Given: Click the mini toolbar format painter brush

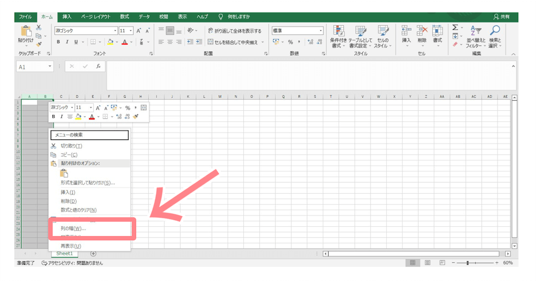Looking at the screenshot, I should point(136,116).
